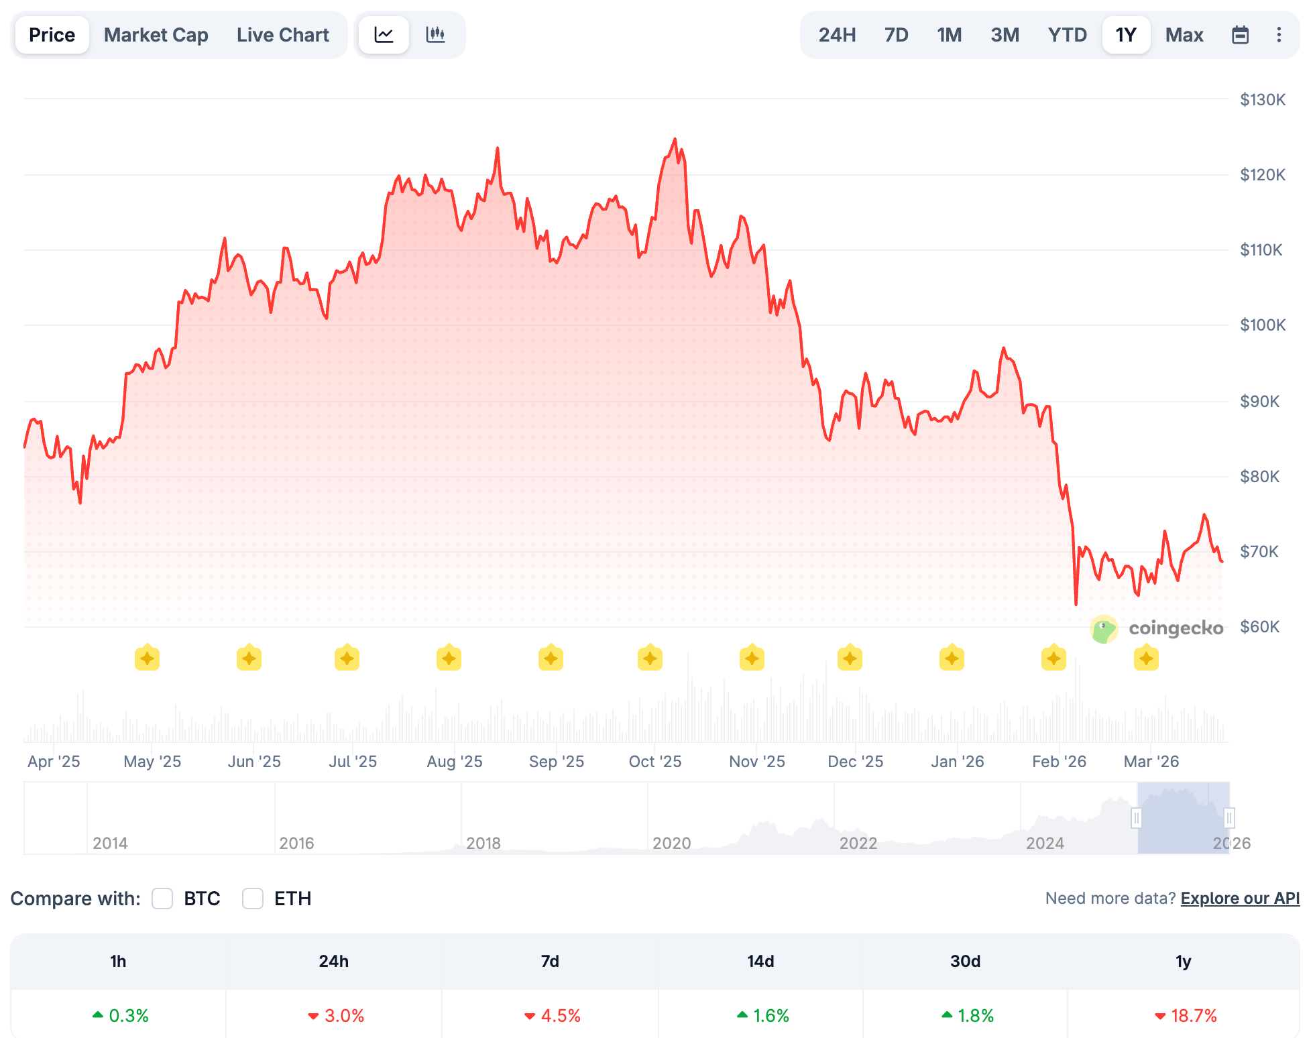Choose the YTD time range
Screen dimensions: 1313x1038
1067,35
